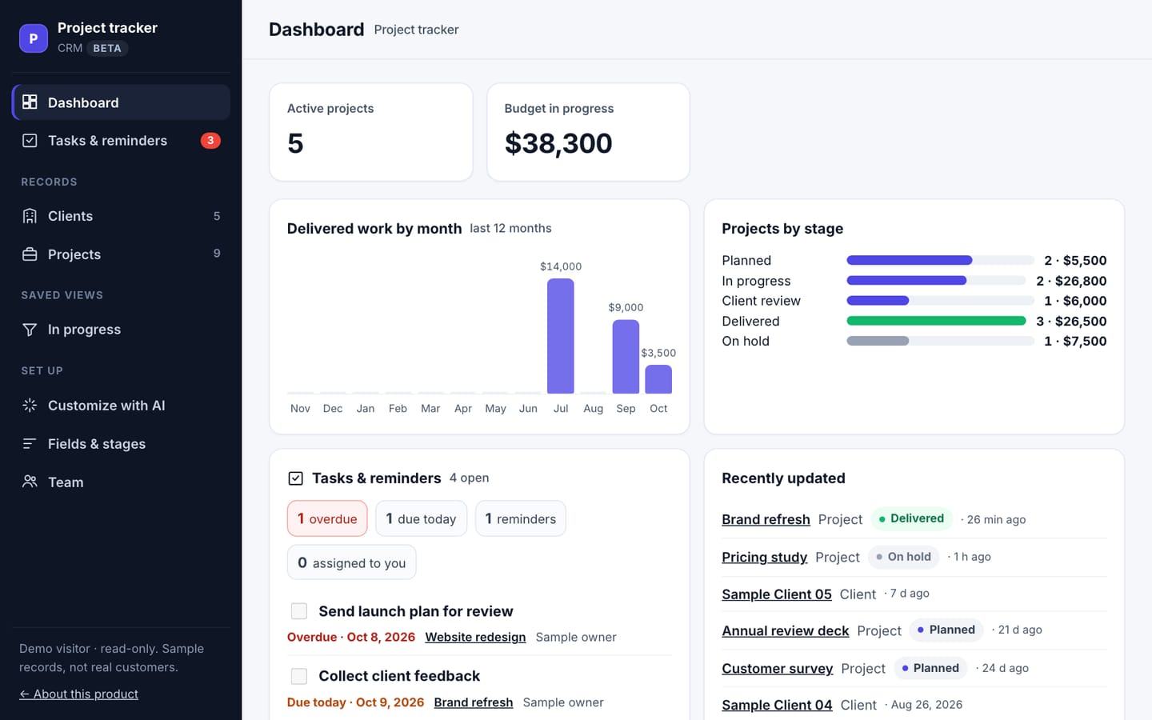Click the Planned badge for Customer survey

click(930, 668)
